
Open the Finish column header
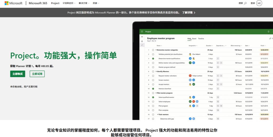[x=263, y=46]
